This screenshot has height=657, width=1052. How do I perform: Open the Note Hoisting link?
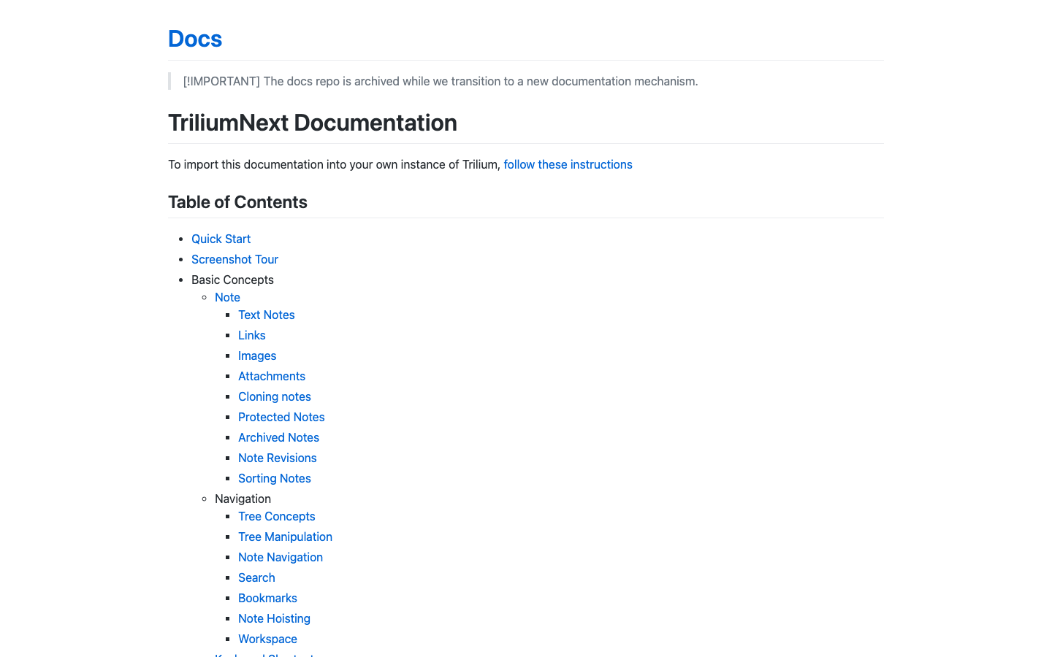(274, 619)
